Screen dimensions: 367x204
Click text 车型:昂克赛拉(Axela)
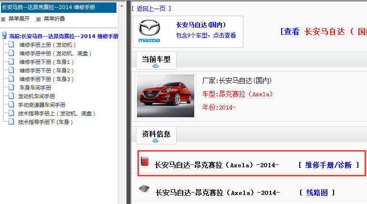tap(237, 94)
